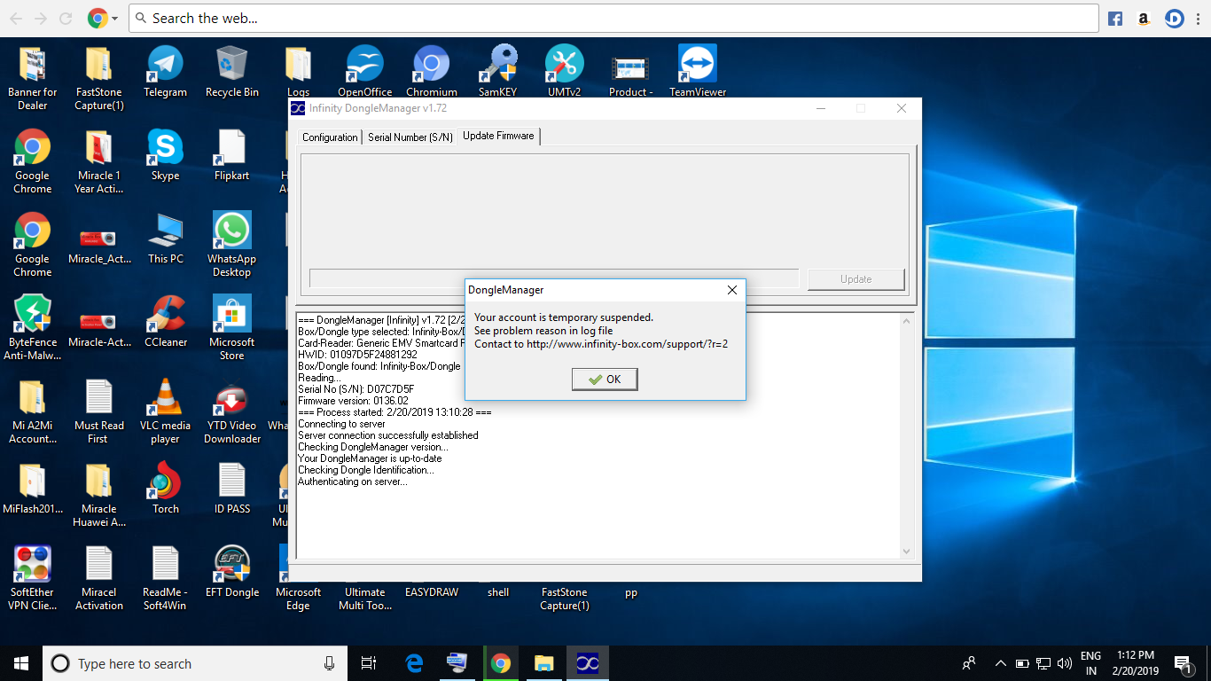This screenshot has width=1211, height=681.
Task: Select the Miracle Huawei folder icon
Action: pos(98,494)
